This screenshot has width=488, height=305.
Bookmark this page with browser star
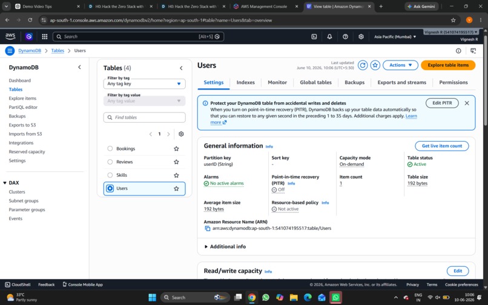pyautogui.click(x=453, y=20)
